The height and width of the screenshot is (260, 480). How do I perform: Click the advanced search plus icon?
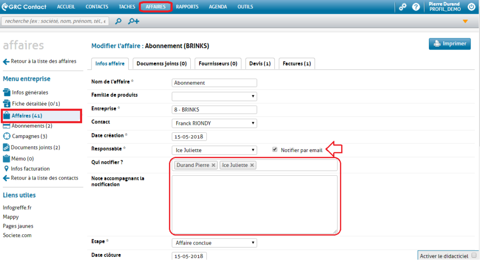point(134,21)
